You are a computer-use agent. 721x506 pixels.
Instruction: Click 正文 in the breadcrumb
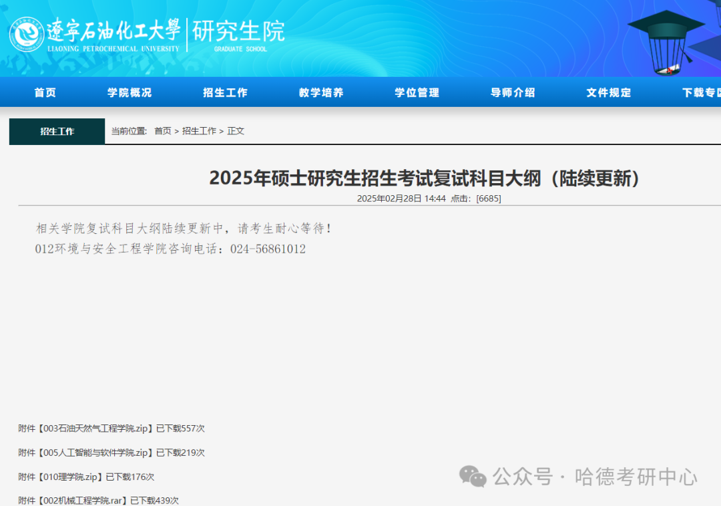tap(236, 131)
